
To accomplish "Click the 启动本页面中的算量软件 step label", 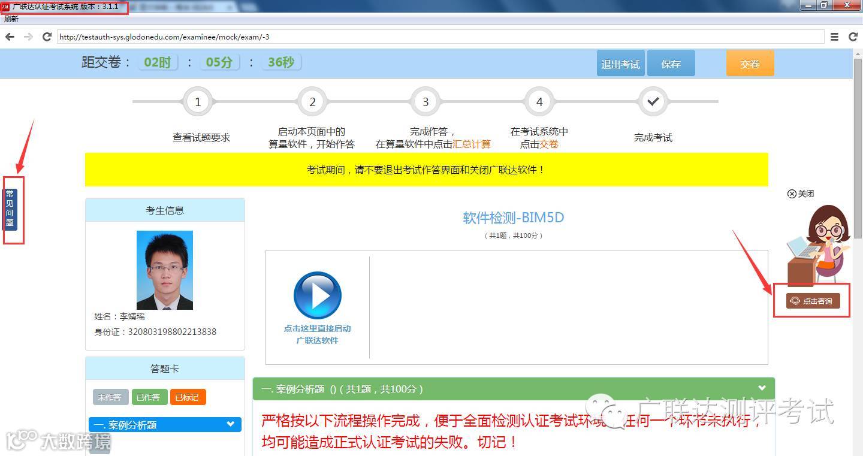I will (312, 138).
